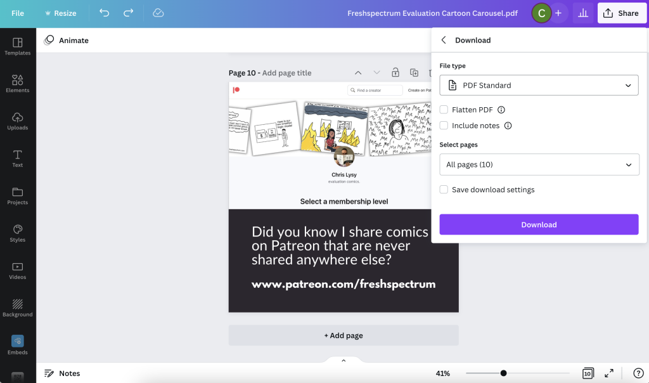The image size is (649, 383).
Task: Open the Projects folder panel
Action: pyautogui.click(x=17, y=196)
